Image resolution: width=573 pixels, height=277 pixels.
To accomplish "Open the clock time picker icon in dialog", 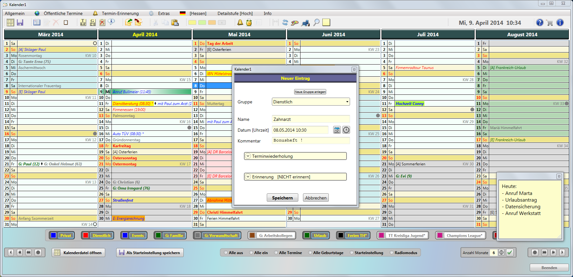I will pyautogui.click(x=346, y=130).
